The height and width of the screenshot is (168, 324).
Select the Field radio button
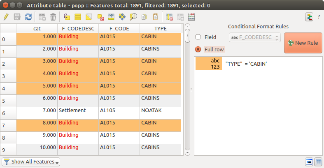point(198,37)
